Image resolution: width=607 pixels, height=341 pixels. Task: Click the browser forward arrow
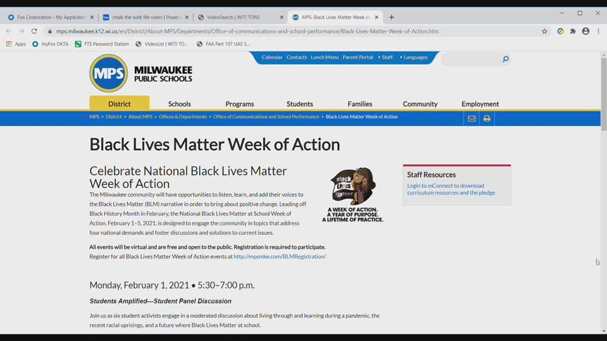click(21, 31)
